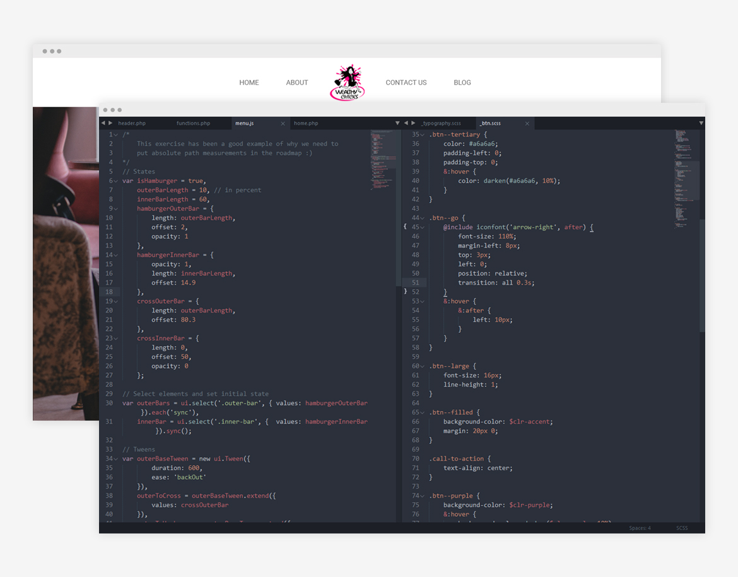Viewport: 738px width, 577px height.
Task: Collapse the hamburgerOuterBar object fold
Action: 116,208
